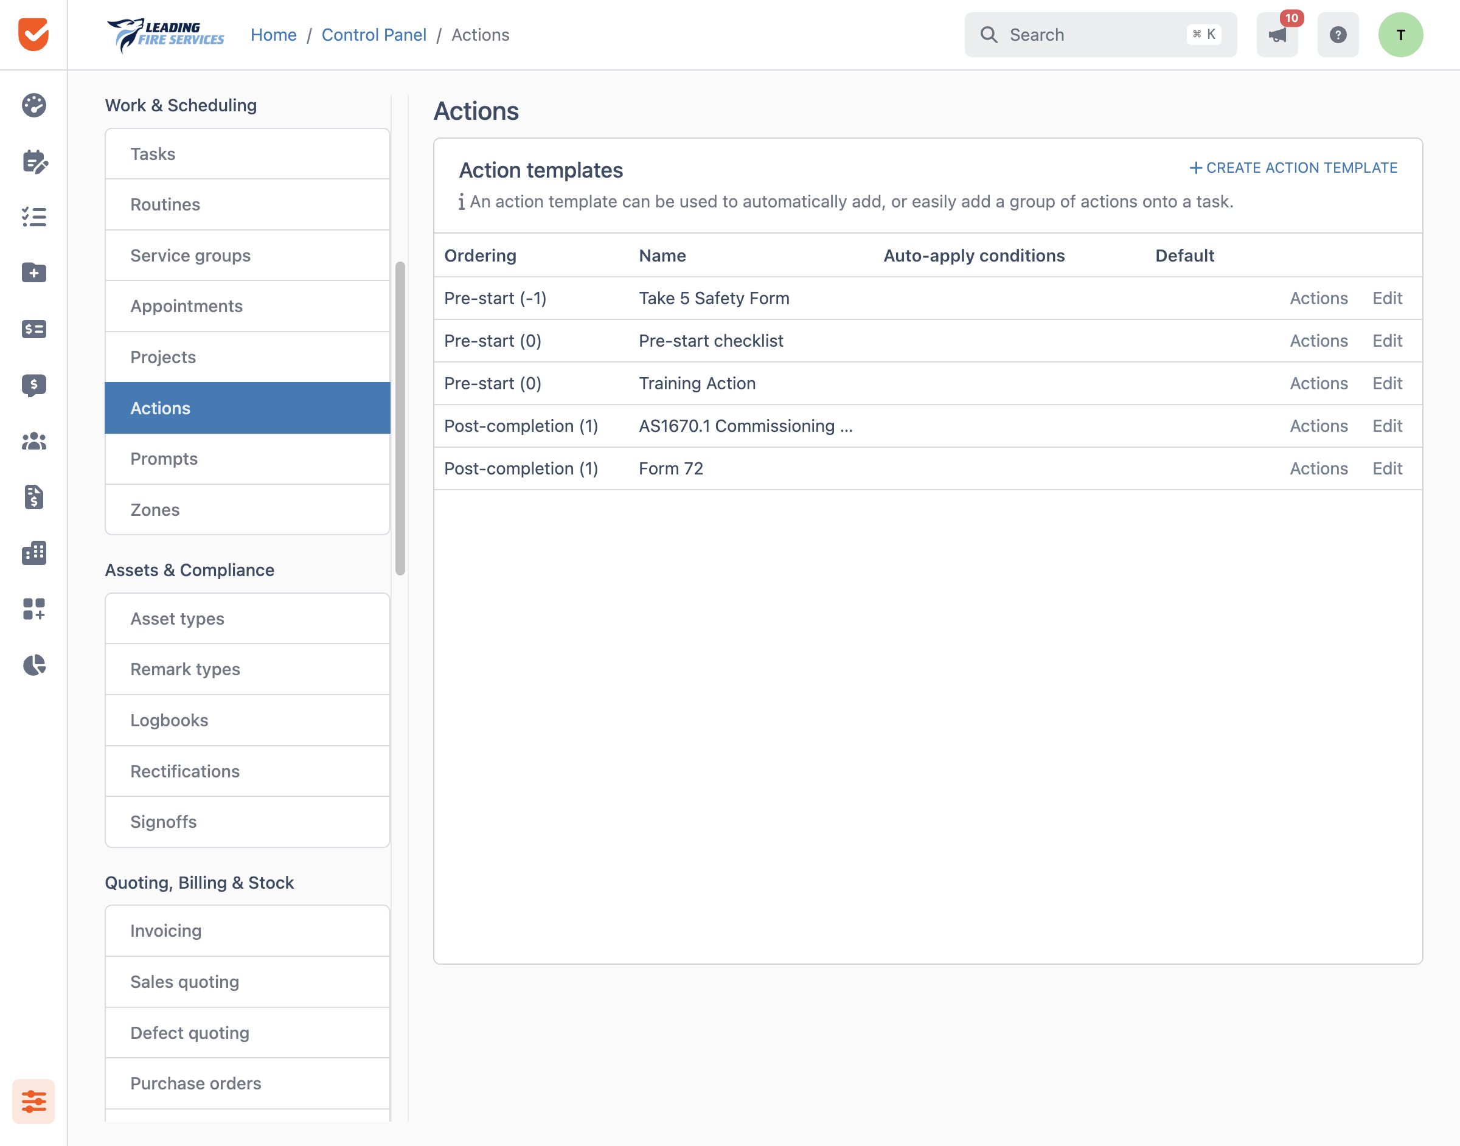Open Rectifications settings
Viewport: 1460px width, 1146px height.
(x=248, y=771)
